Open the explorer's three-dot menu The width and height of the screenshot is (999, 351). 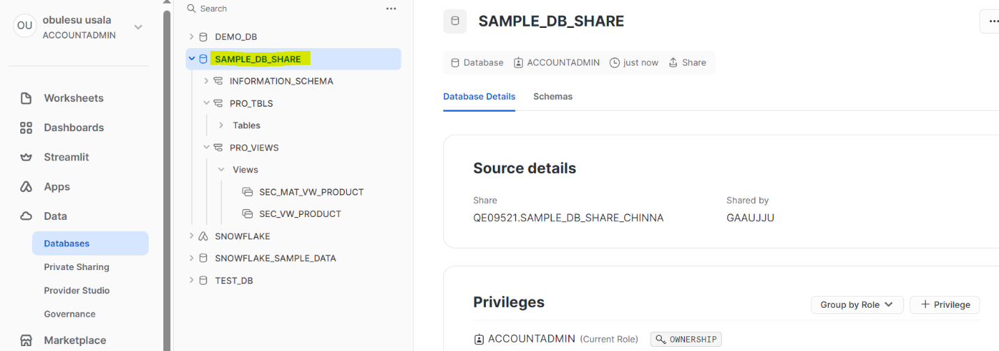(391, 9)
